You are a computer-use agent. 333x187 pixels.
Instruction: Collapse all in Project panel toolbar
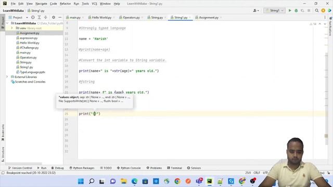tap(45, 17)
